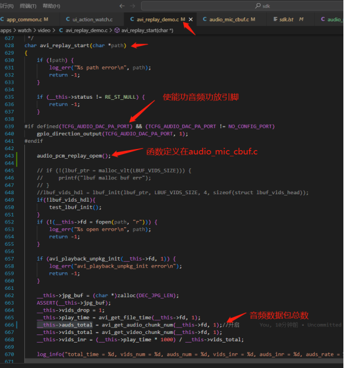344x368 pixels.
Task: Click 'video' in the breadcrumb
Action: (x=44, y=30)
